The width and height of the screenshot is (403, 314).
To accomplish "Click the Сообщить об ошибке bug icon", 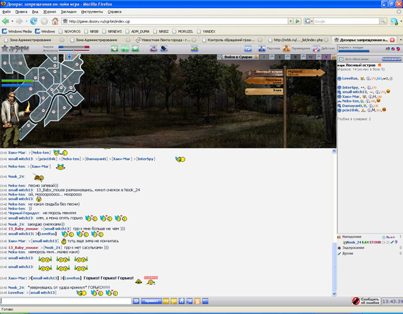I will [x=356, y=301].
